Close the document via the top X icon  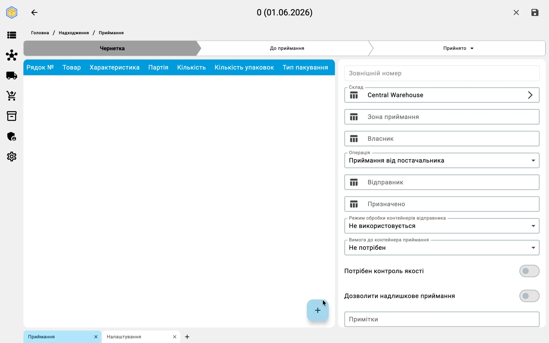coord(516,13)
